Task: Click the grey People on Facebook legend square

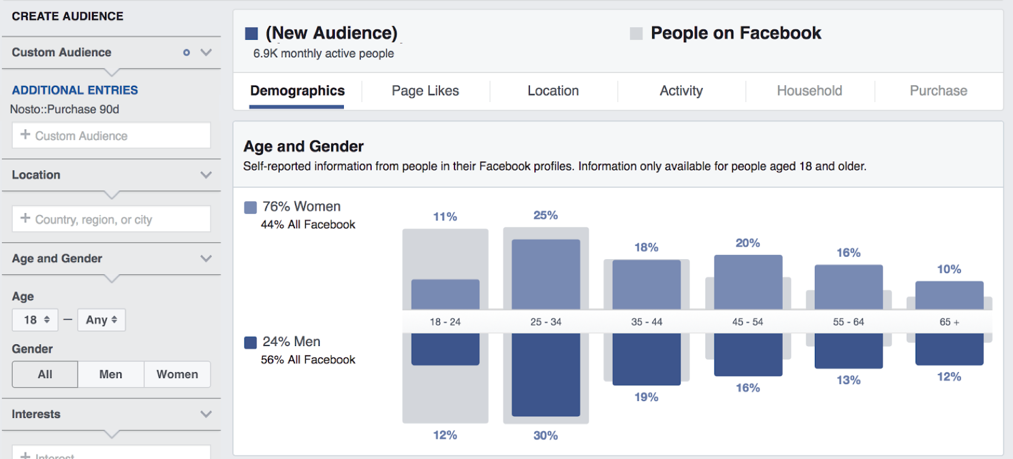Action: click(x=636, y=34)
